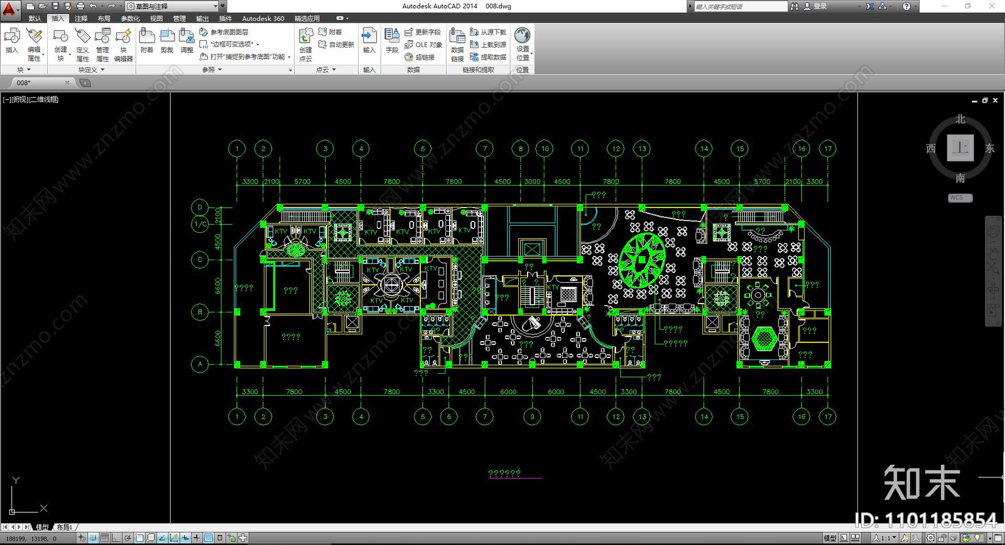
Task: Click the 超链接 hyperlink button
Action: [420, 57]
